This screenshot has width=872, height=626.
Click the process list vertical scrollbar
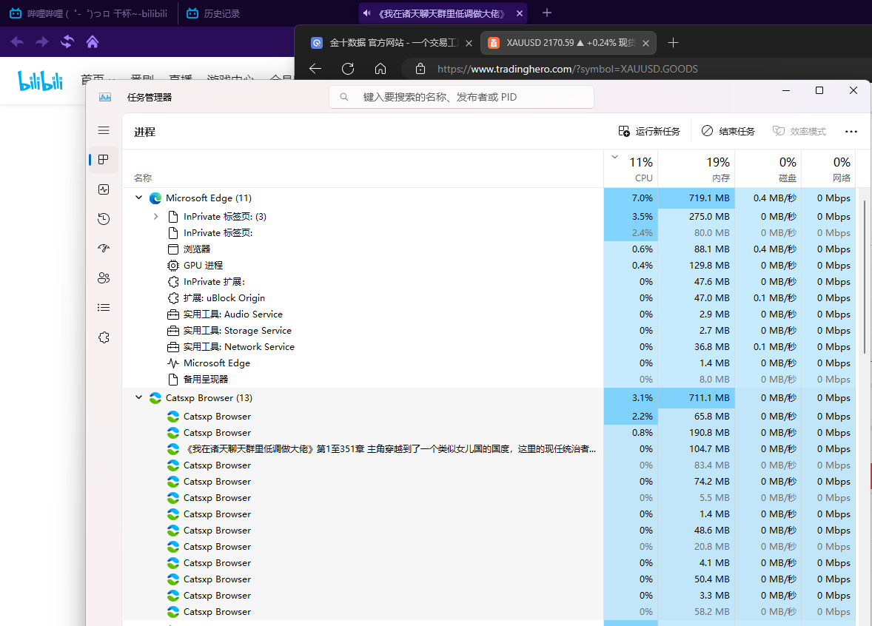pyautogui.click(x=864, y=276)
